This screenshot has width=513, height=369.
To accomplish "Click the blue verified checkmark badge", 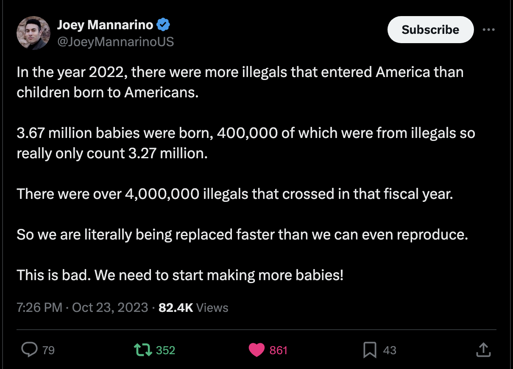I will [x=163, y=25].
